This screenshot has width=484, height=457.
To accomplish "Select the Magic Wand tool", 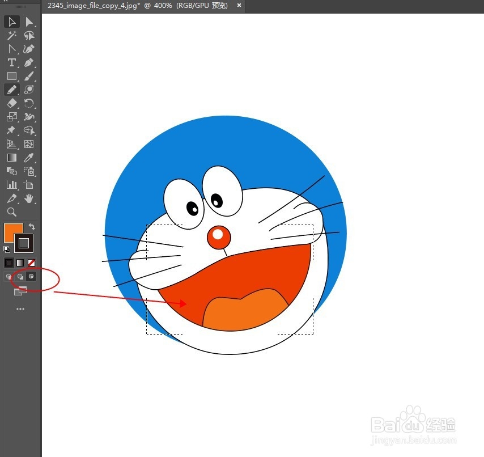I will [12, 36].
